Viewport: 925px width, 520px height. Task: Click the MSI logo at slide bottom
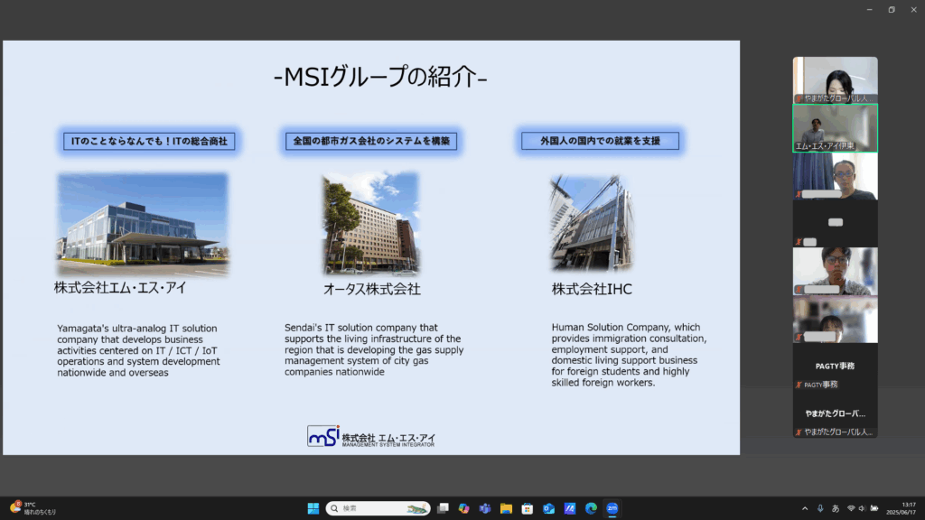point(371,437)
